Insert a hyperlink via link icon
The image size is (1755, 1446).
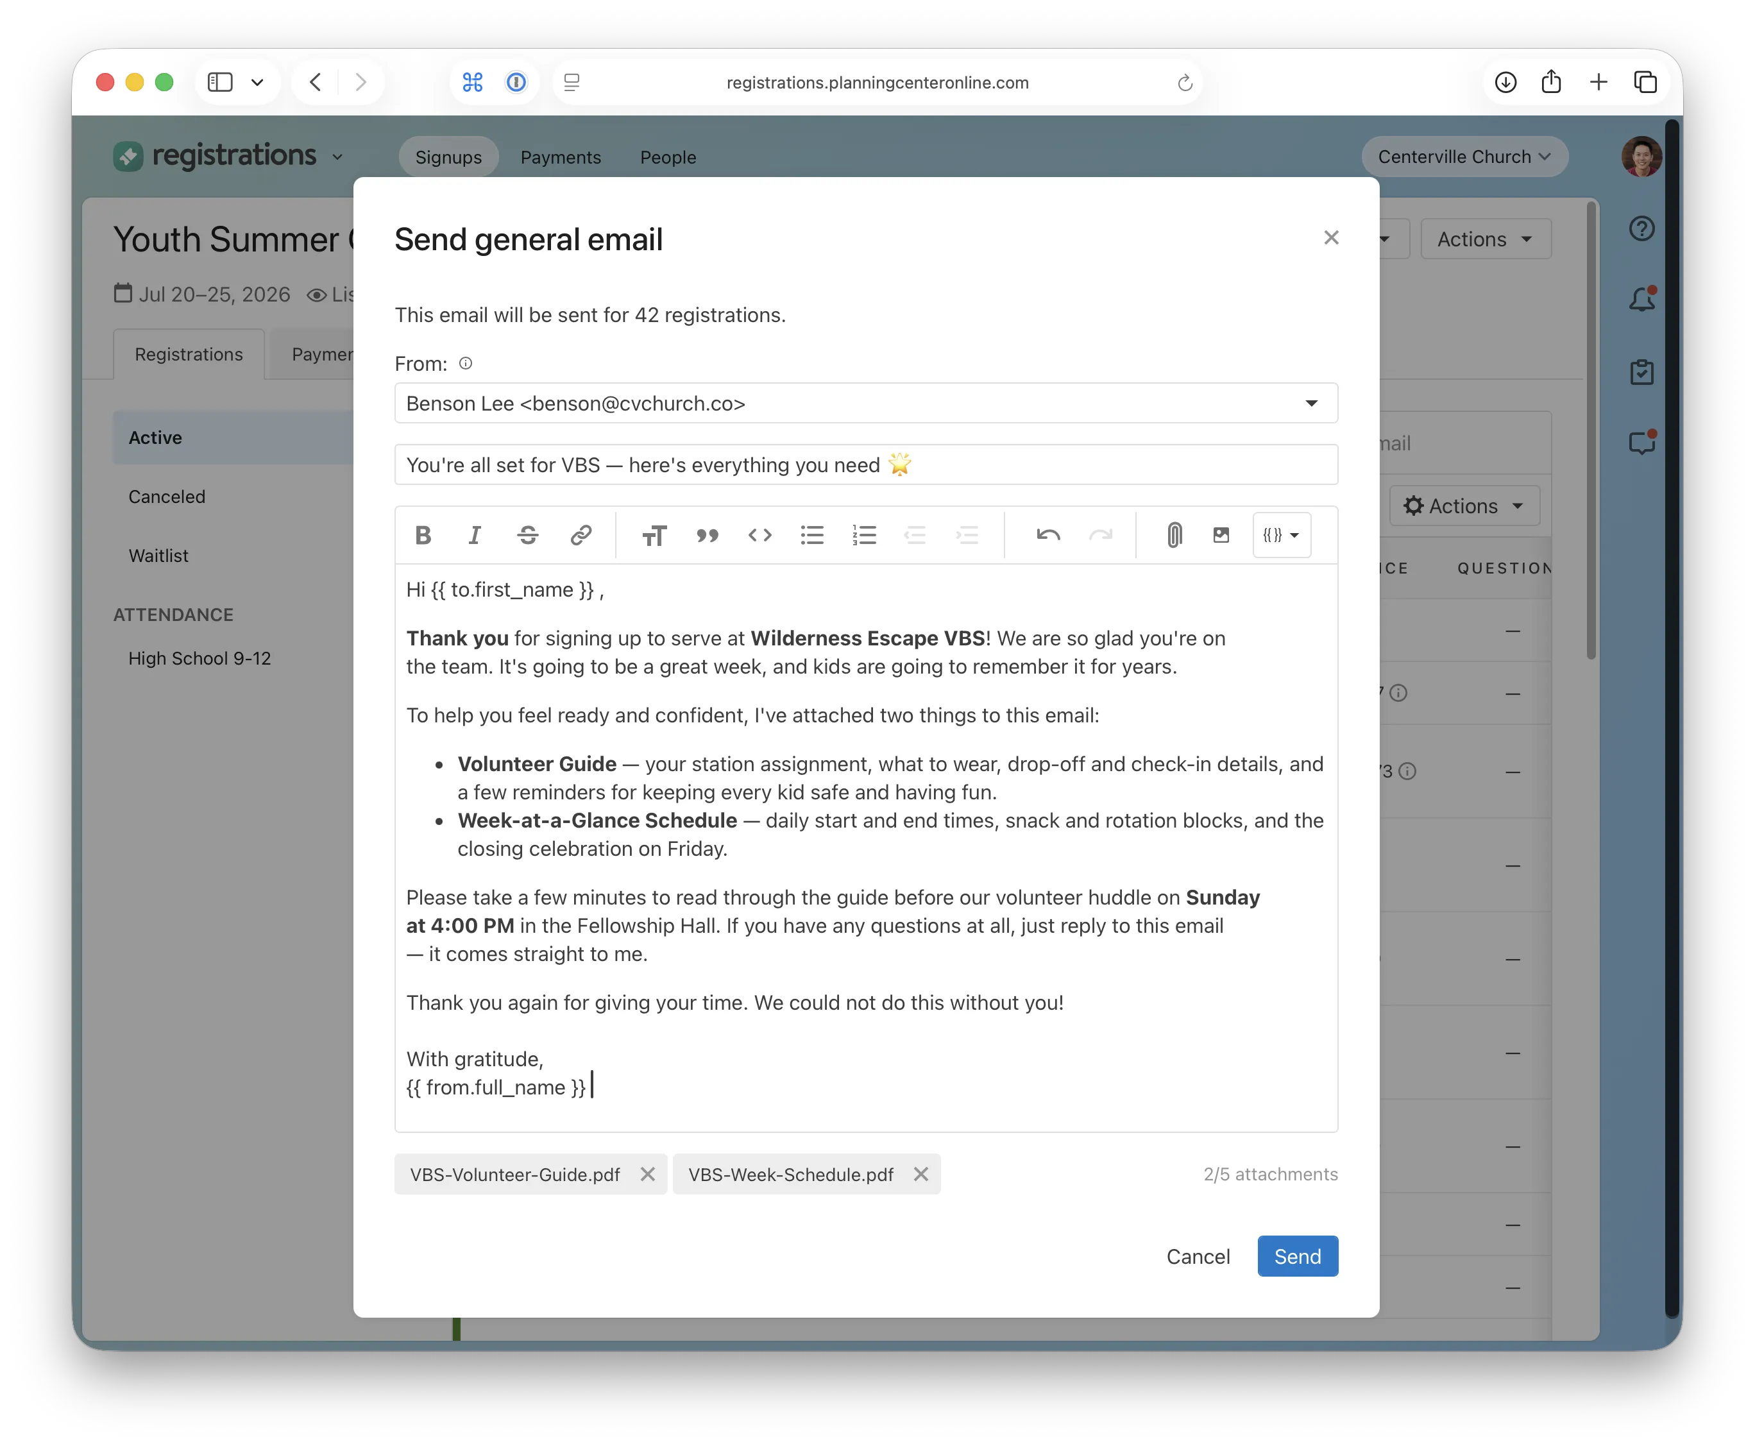tap(581, 535)
